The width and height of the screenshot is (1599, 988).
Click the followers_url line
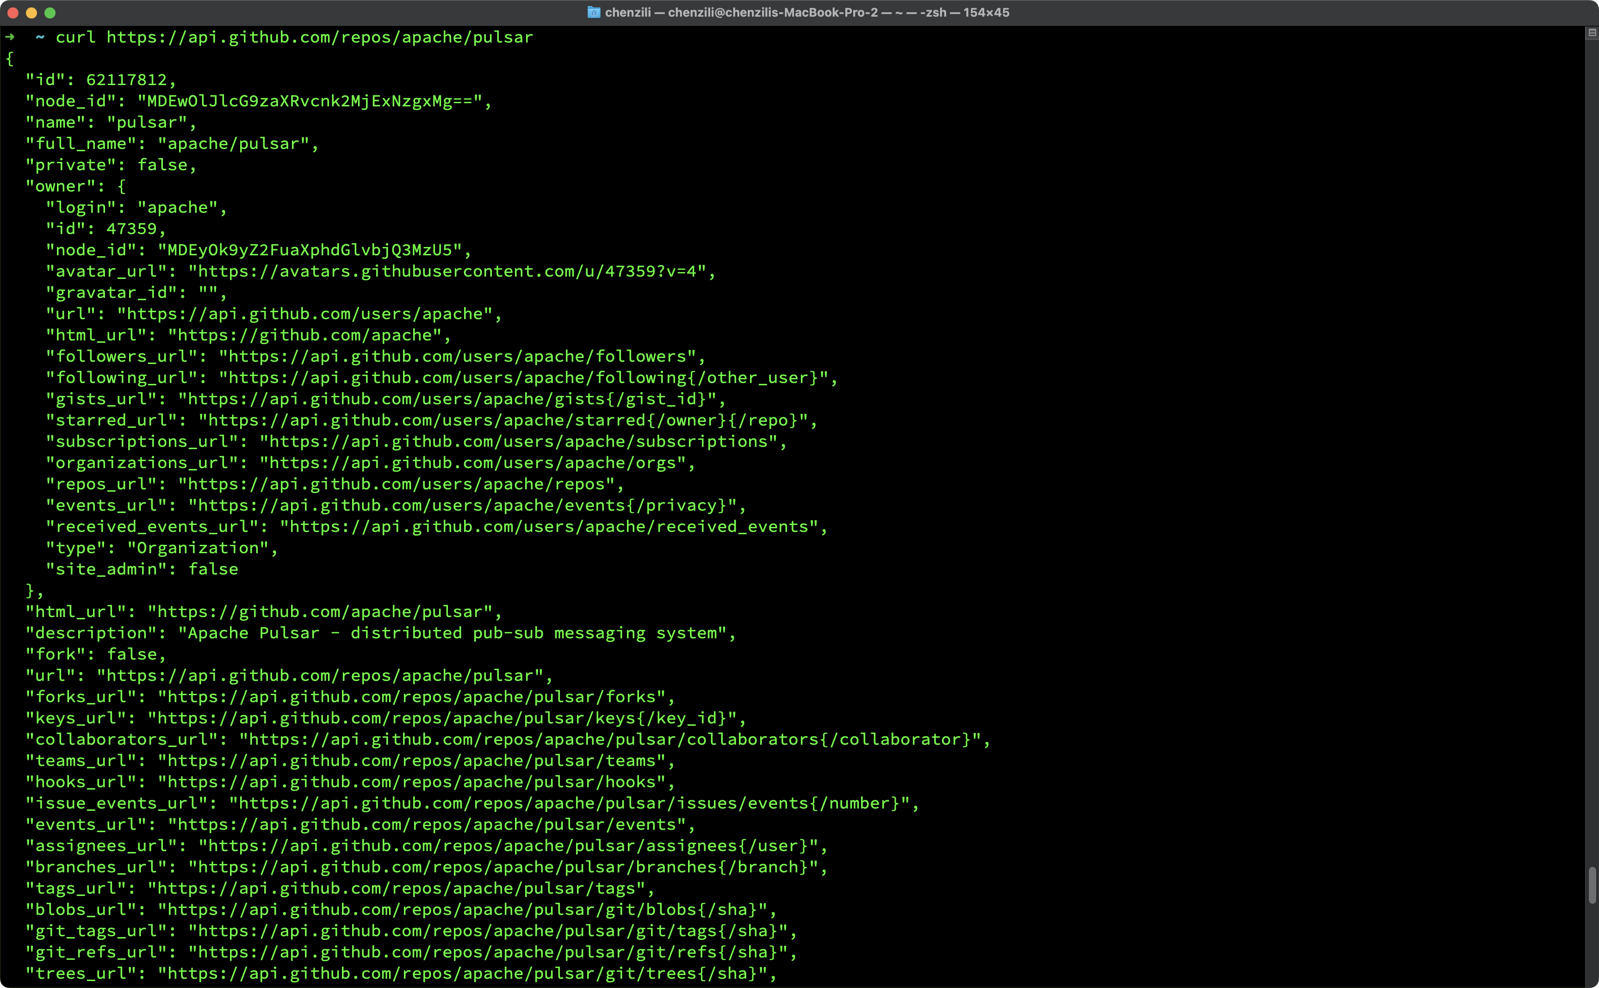click(x=376, y=356)
